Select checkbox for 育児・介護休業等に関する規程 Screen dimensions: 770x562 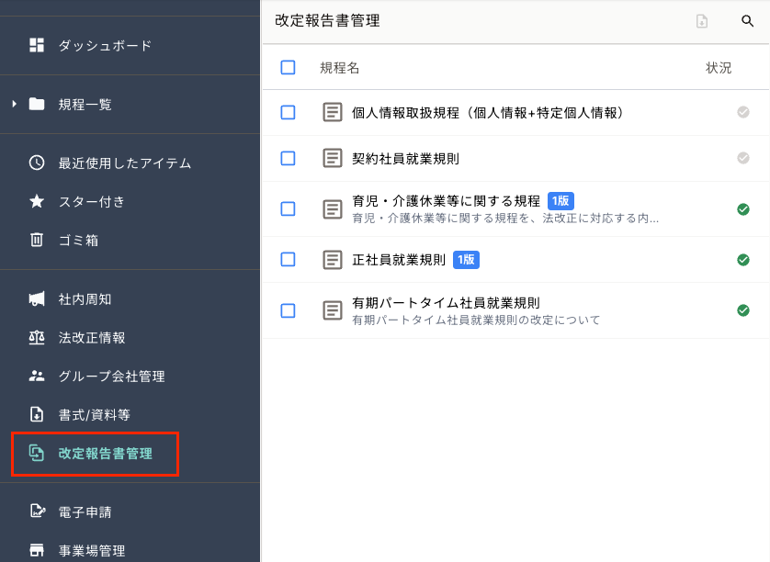289,208
